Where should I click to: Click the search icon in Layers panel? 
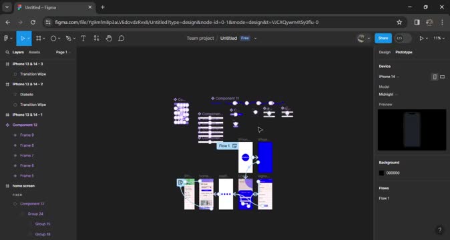pyautogui.click(x=7, y=53)
